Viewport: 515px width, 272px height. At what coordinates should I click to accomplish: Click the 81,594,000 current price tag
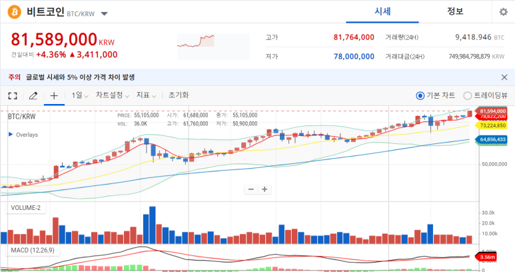492,111
